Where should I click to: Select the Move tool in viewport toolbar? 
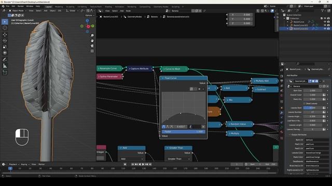[5, 35]
